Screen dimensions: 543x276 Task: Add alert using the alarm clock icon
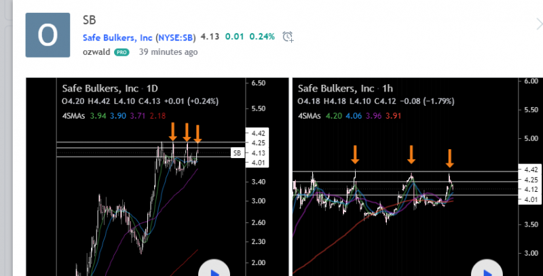[288, 37]
